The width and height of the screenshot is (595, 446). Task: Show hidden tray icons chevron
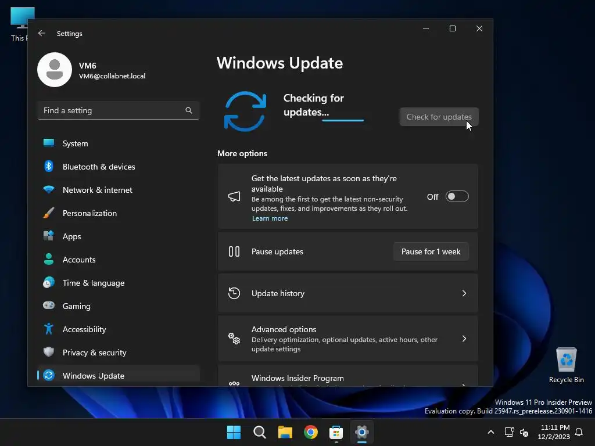(x=490, y=432)
